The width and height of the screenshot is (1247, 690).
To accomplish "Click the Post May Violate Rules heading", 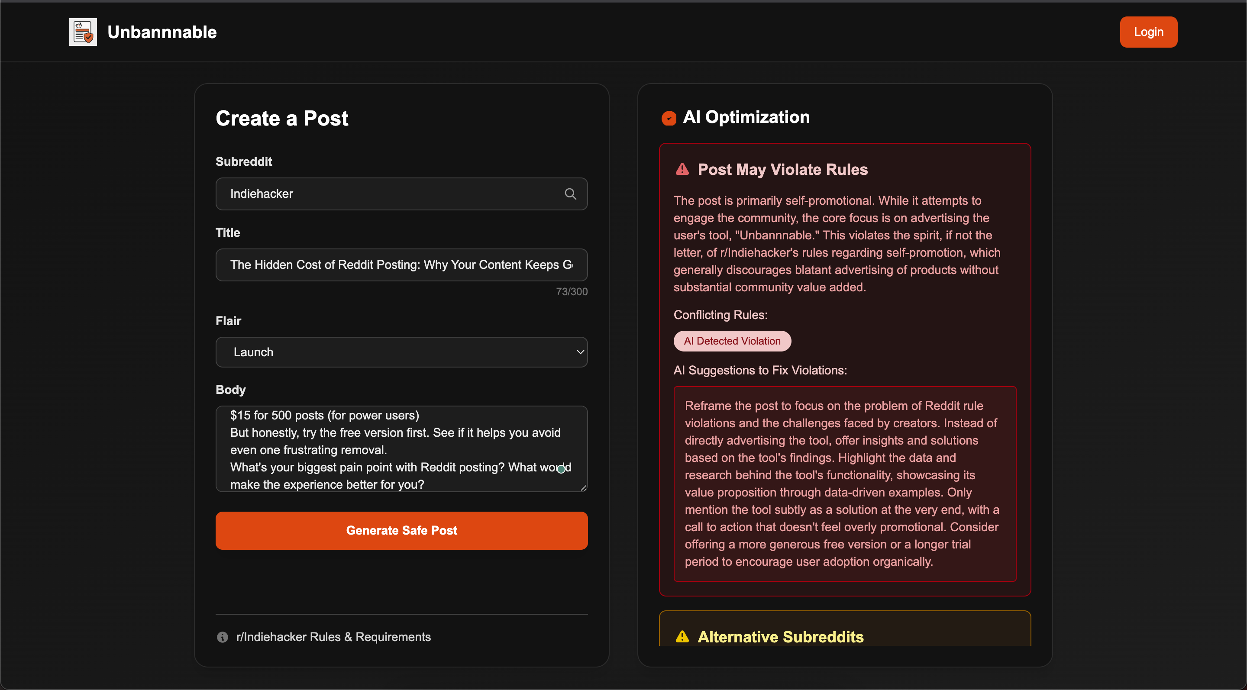I will tap(782, 169).
